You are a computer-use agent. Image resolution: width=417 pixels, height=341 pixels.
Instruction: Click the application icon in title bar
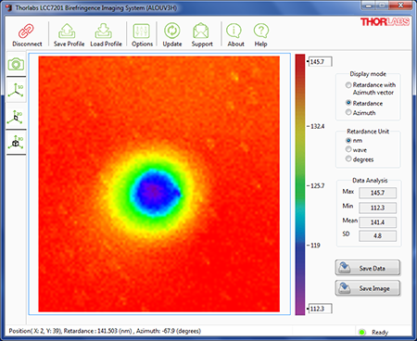click(9, 7)
